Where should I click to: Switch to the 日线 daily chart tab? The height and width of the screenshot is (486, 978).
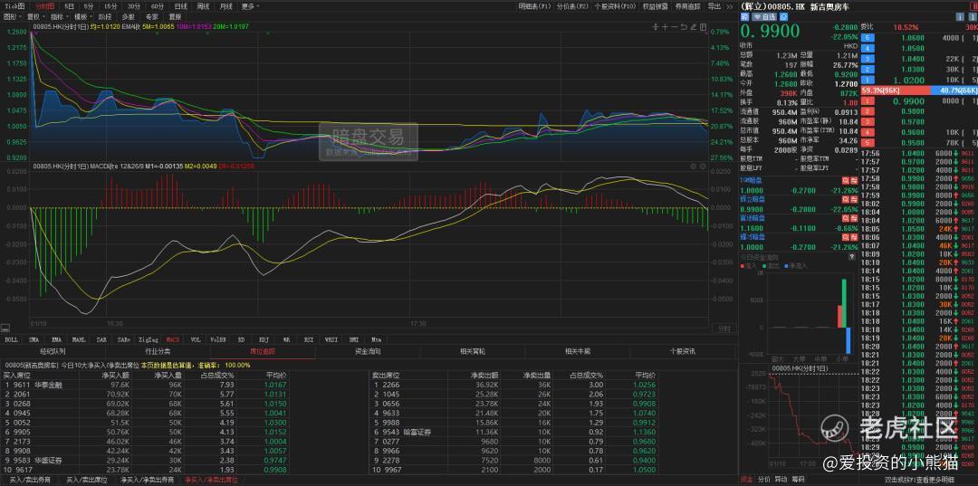point(181,5)
